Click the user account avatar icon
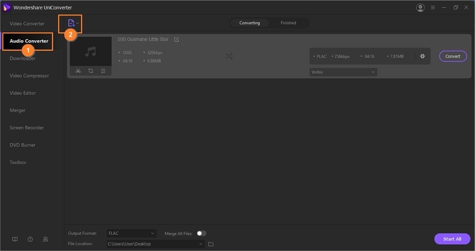Viewport: 475px width, 251px height. (x=420, y=8)
